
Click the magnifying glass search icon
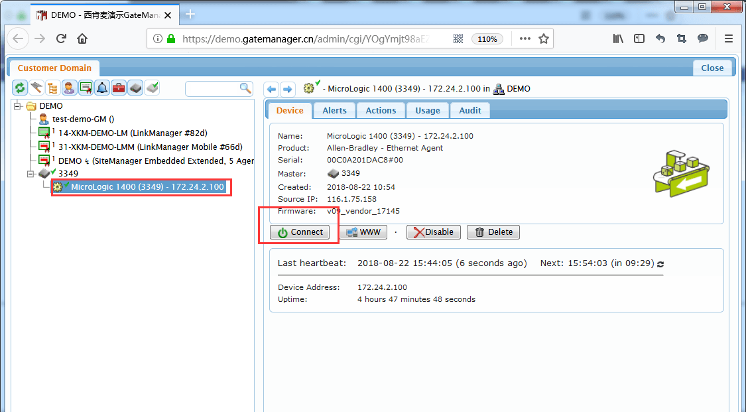[245, 88]
